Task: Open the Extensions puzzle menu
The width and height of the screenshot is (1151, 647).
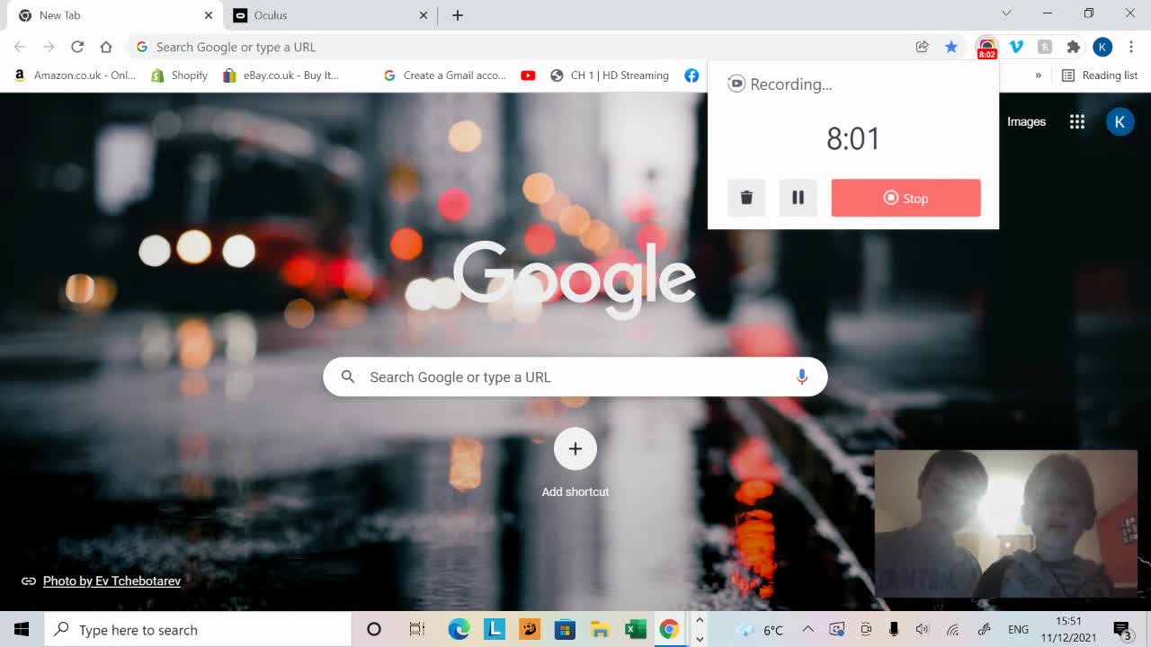Action: click(1073, 47)
